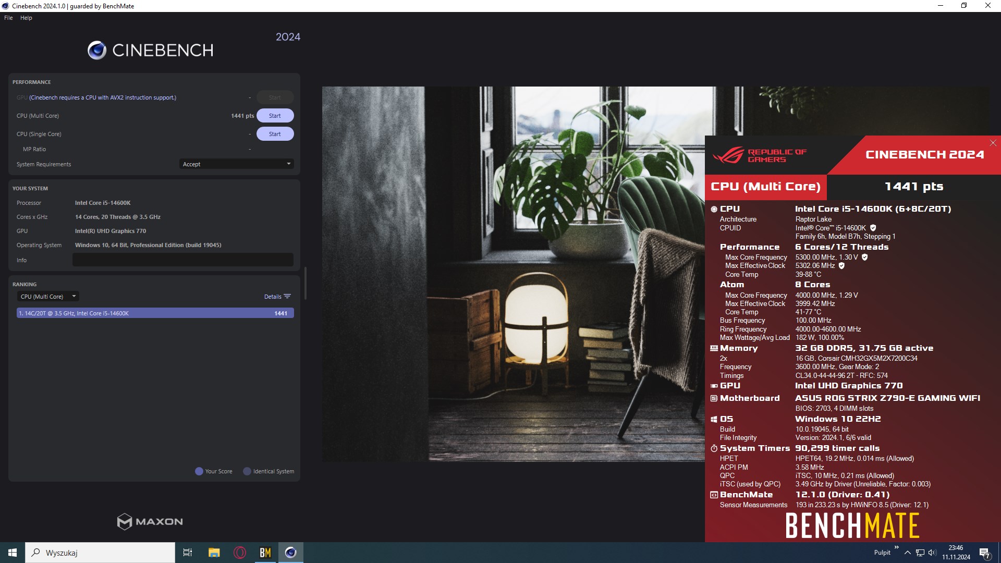The image size is (1001, 563).
Task: Select the 14C/20T i5-14600K ranking row
Action: coord(155,313)
